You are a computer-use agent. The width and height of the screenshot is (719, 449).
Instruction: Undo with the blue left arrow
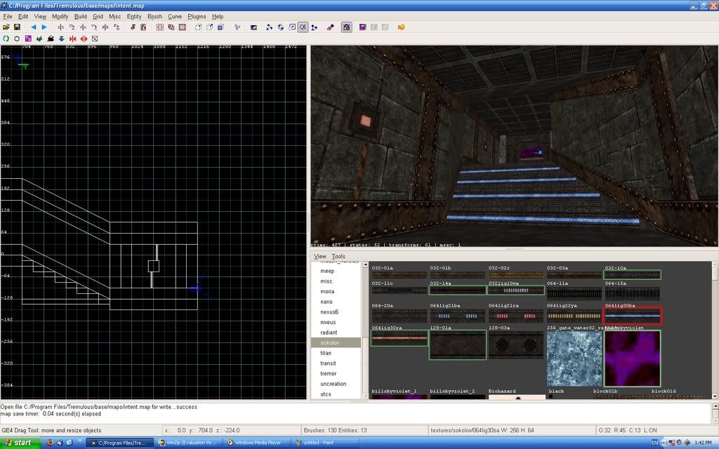[33, 27]
